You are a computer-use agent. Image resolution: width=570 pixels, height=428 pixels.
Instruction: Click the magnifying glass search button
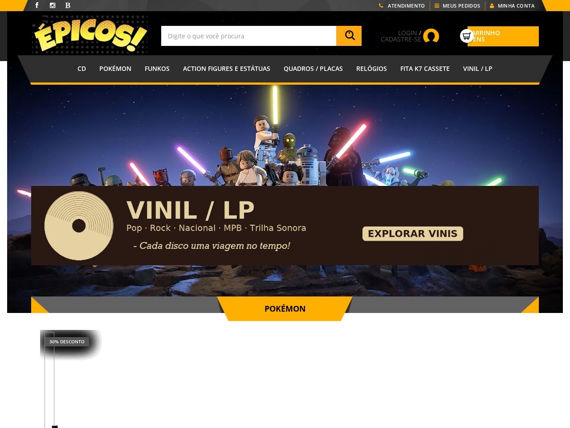coord(349,36)
